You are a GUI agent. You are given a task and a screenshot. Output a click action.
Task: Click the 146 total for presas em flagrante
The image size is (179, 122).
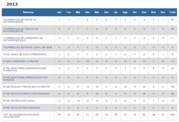tap(172, 87)
